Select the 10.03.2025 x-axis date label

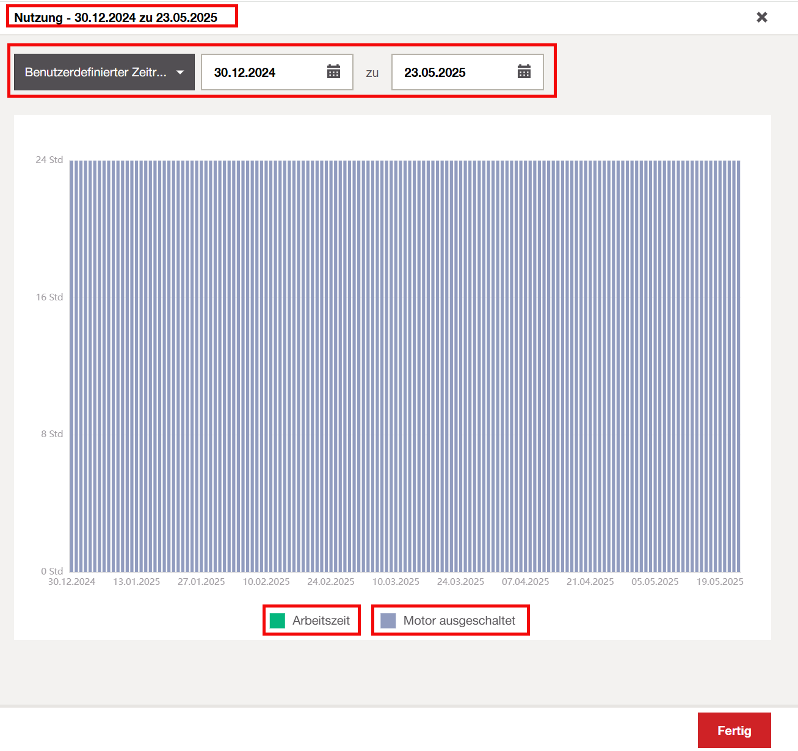point(396,582)
